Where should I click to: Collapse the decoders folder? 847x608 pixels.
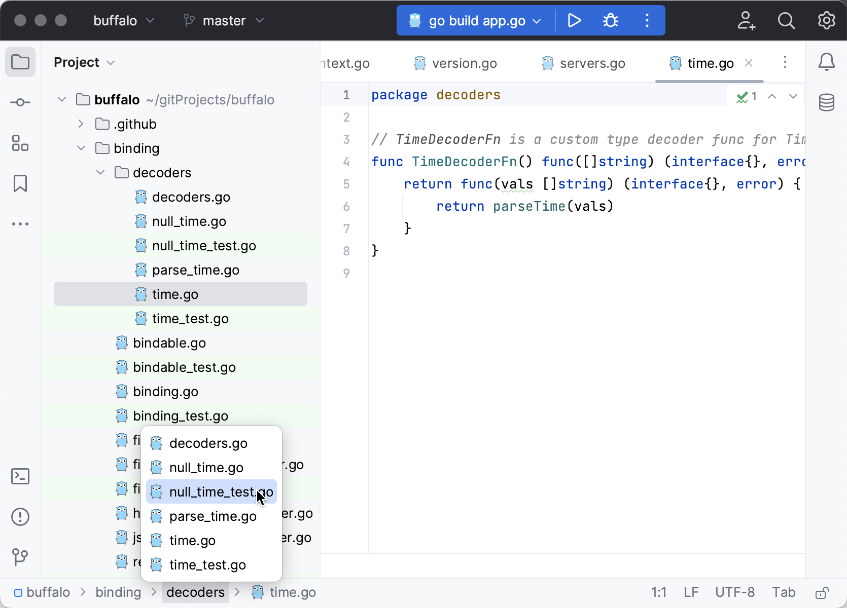(x=100, y=172)
